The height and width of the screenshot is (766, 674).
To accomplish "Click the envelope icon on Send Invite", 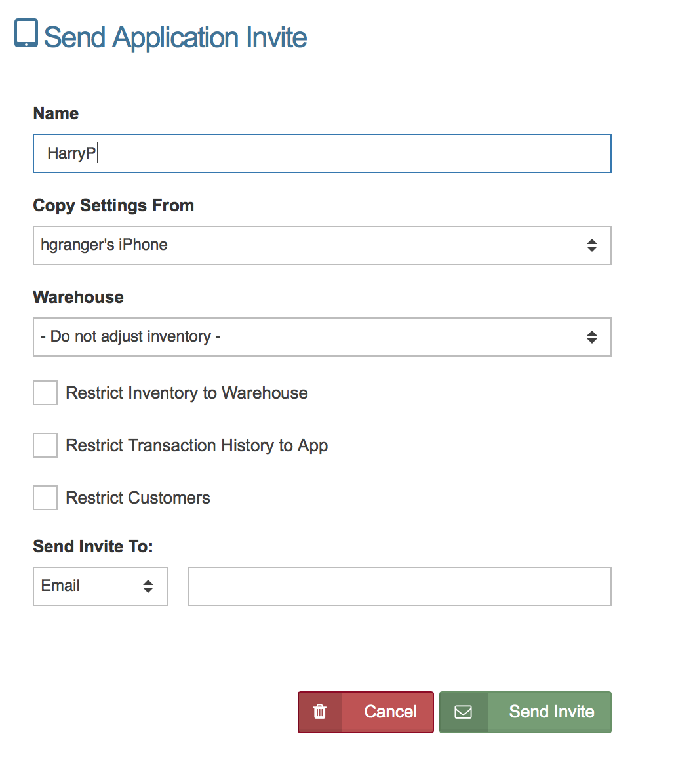I will (463, 712).
